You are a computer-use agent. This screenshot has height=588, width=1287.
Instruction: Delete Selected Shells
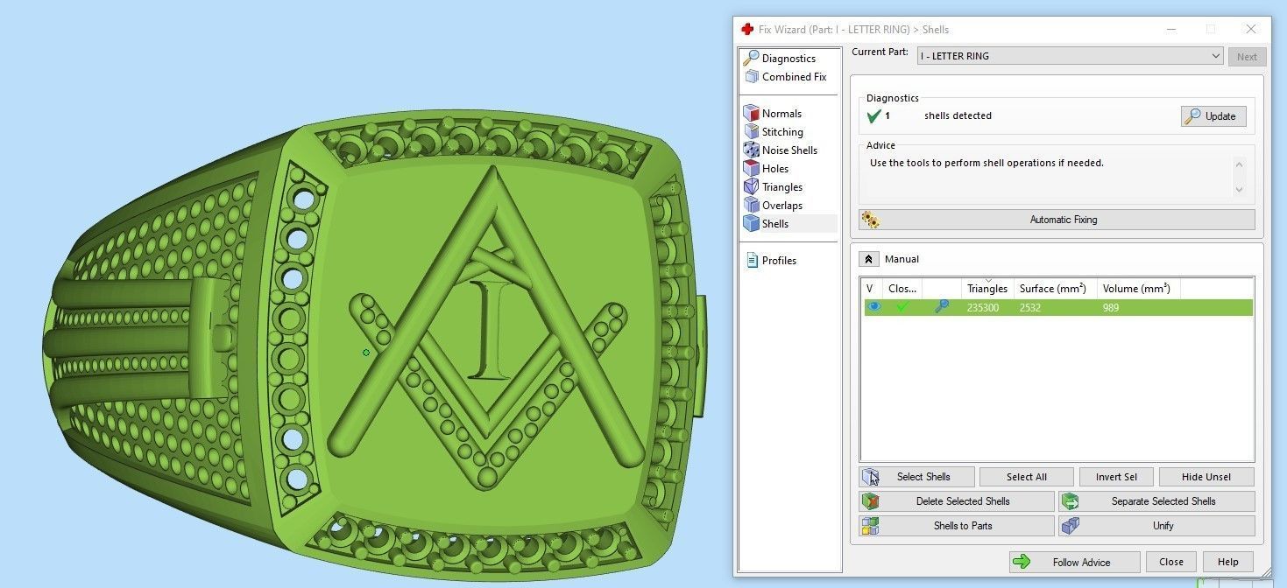click(x=957, y=501)
